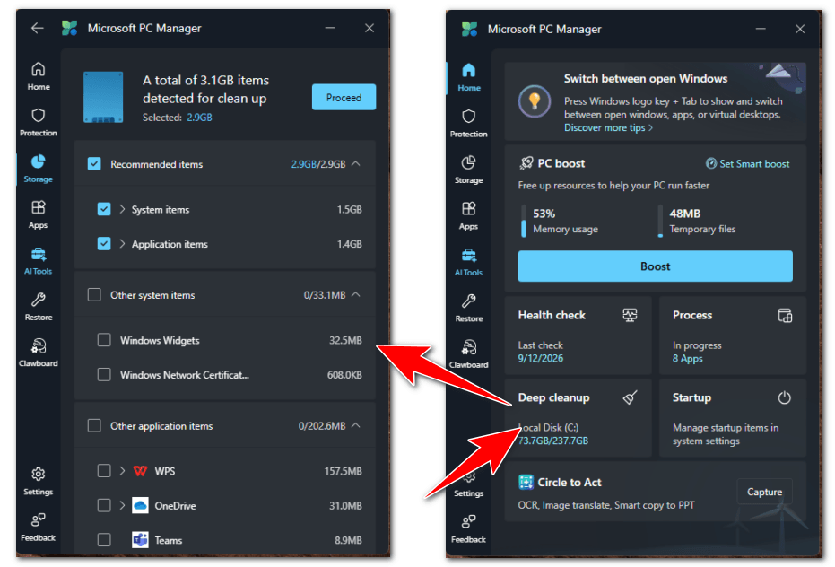The image size is (835, 567).
Task: Uncheck Recommended items checkbox
Action: click(94, 163)
